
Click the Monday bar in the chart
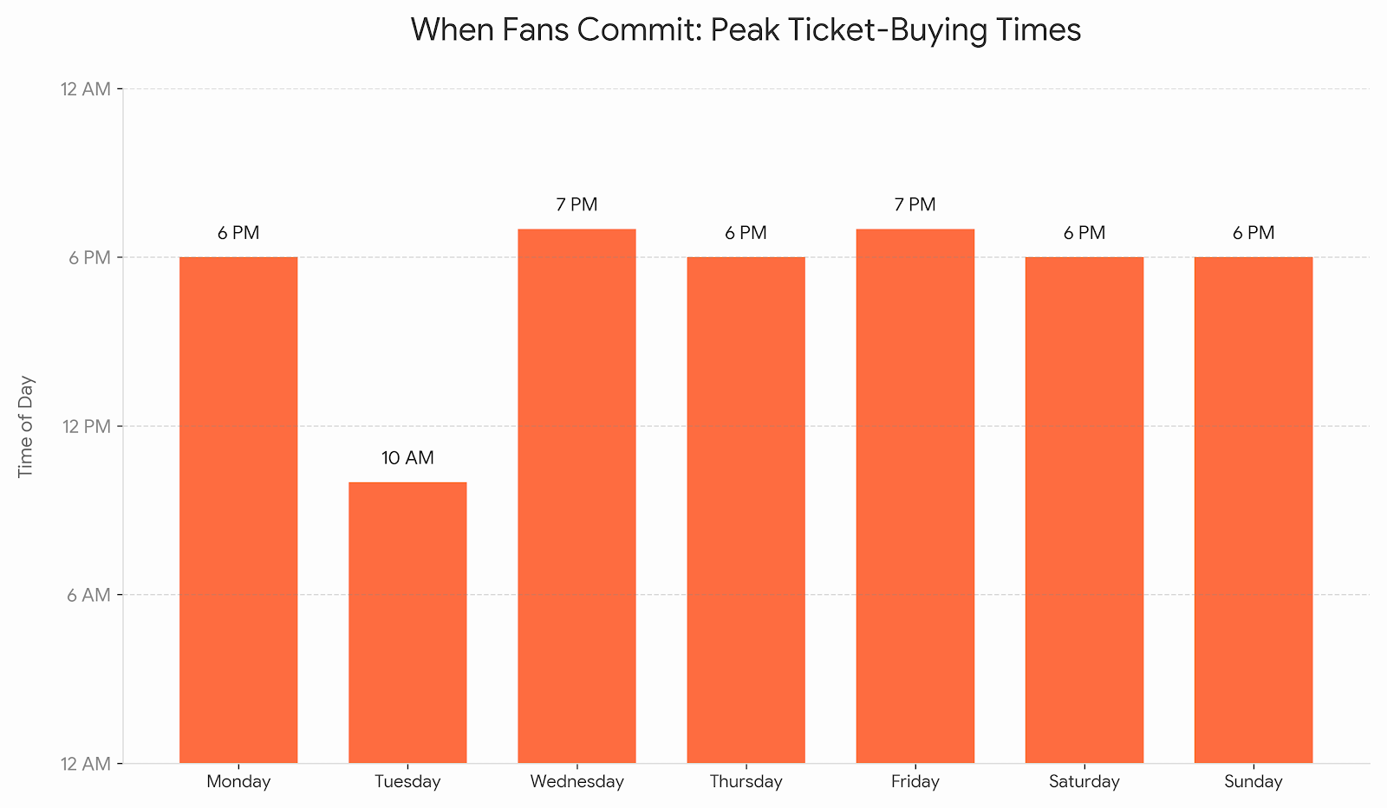238,509
